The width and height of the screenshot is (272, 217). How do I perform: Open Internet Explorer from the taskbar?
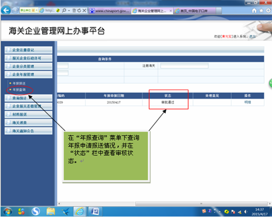pos(79,212)
